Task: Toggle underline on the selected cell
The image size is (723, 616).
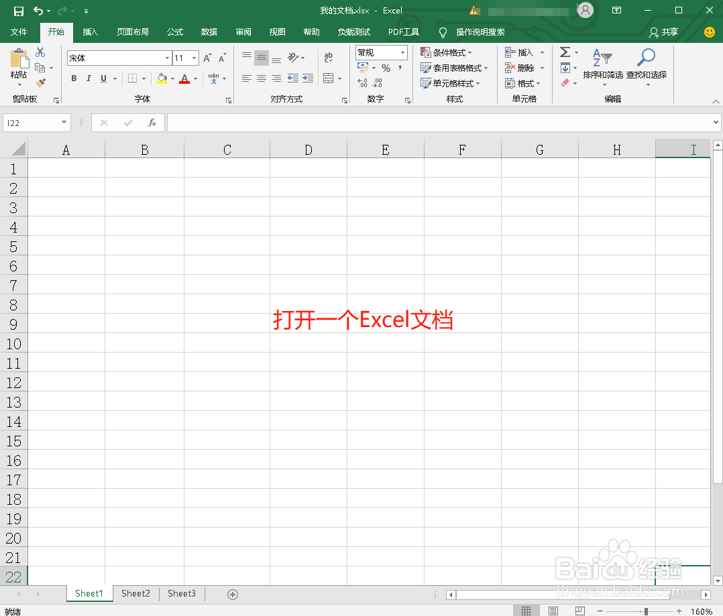Action: pyautogui.click(x=104, y=78)
